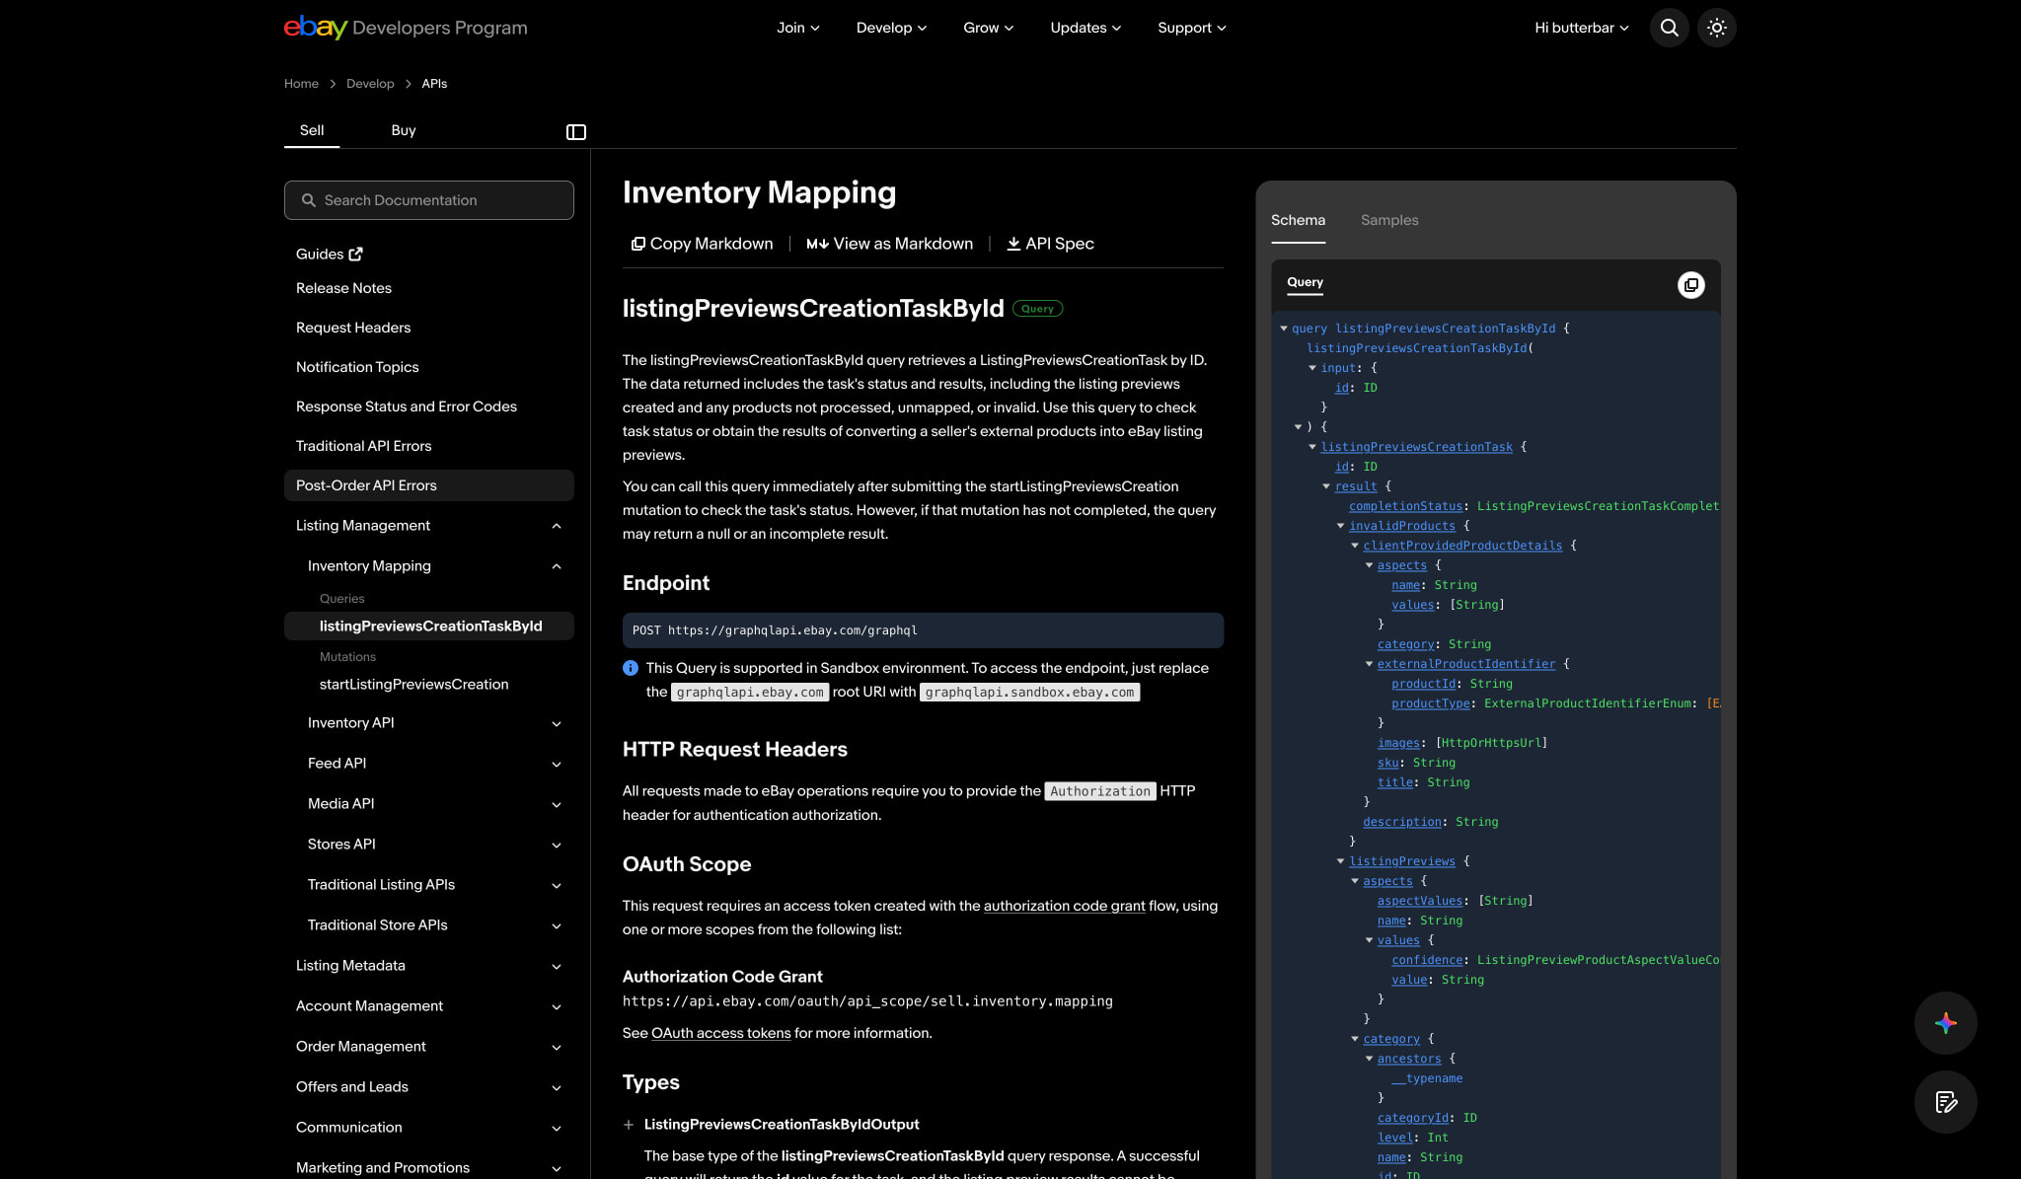Expand Marketing and Promotions section
The width and height of the screenshot is (2021, 1179).
point(557,1169)
